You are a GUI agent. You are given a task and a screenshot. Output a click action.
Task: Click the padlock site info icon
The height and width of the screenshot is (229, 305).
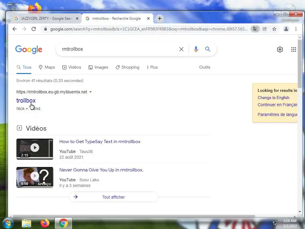point(46,29)
